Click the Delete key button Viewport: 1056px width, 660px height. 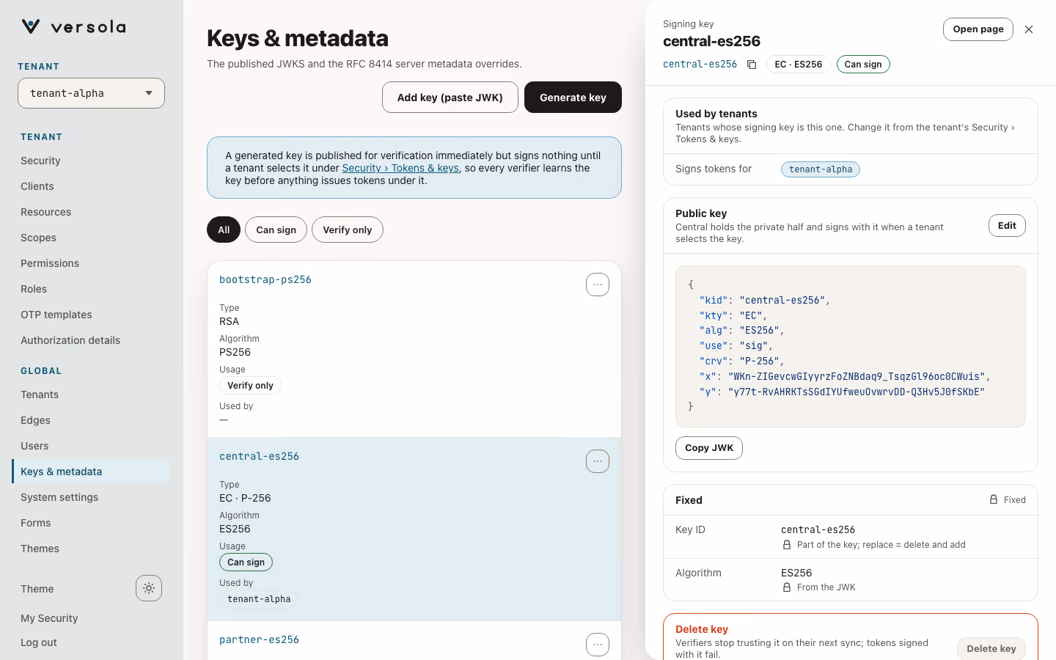[991, 648]
